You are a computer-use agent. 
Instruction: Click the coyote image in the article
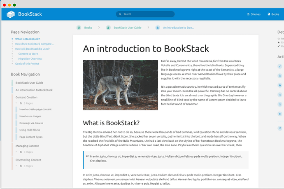(x=121, y=85)
